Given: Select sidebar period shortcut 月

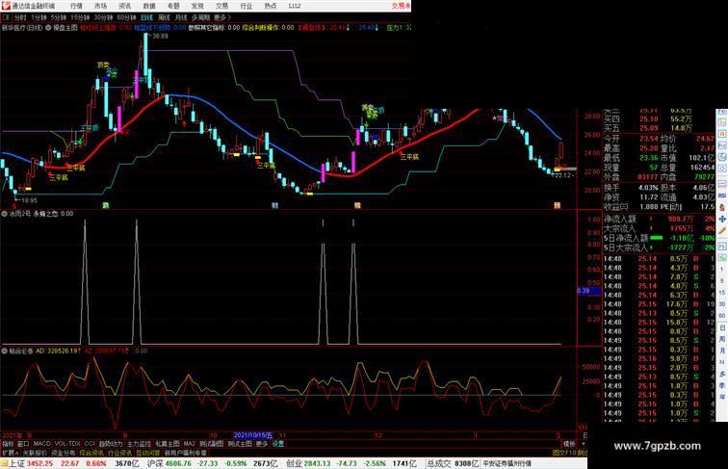Looking at the screenshot, I should [722, 351].
